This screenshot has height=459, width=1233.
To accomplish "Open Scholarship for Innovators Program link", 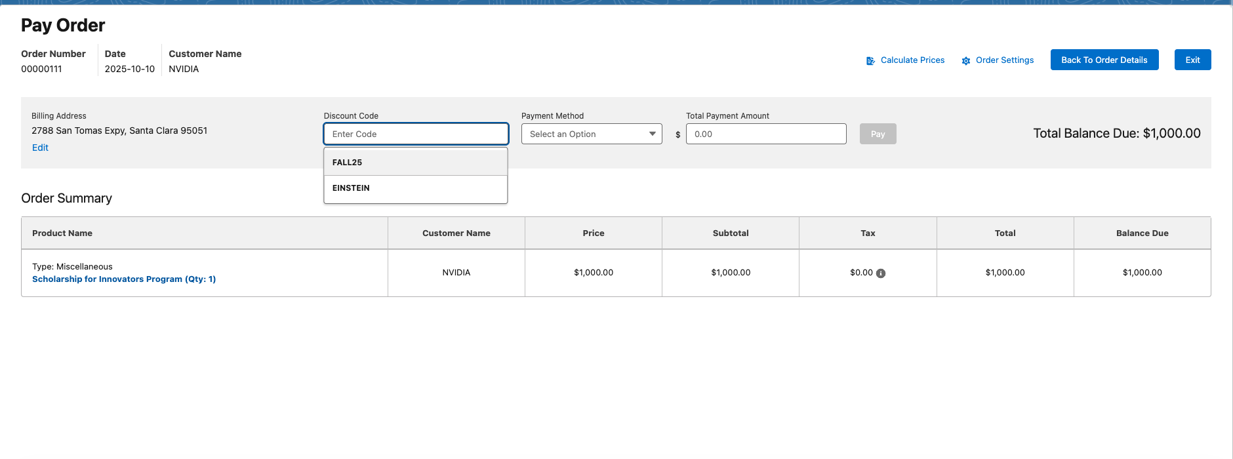I will point(124,279).
